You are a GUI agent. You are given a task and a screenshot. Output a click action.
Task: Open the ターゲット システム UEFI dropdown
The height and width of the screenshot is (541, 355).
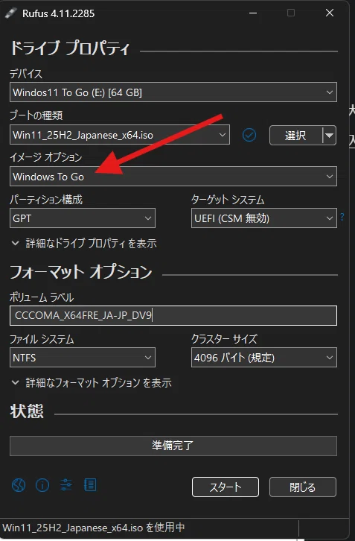pos(264,218)
